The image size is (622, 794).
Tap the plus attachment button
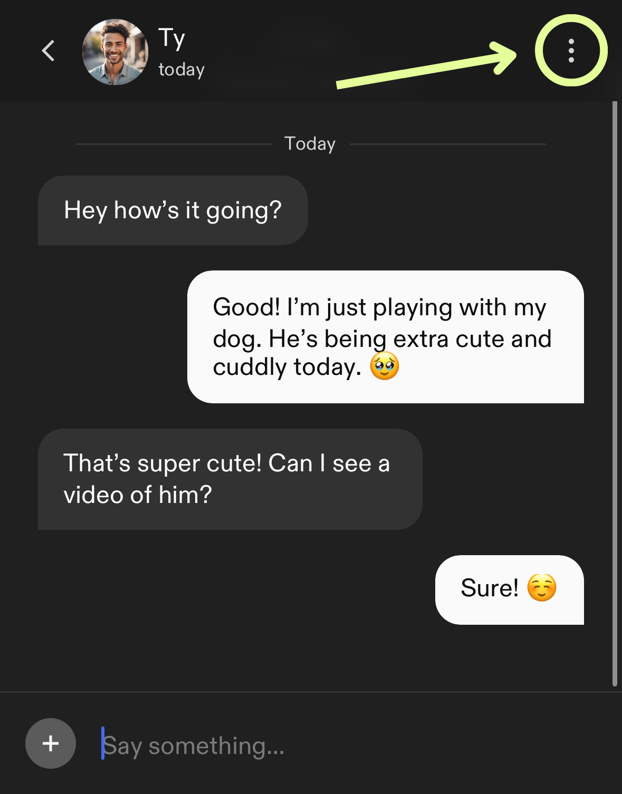[51, 743]
